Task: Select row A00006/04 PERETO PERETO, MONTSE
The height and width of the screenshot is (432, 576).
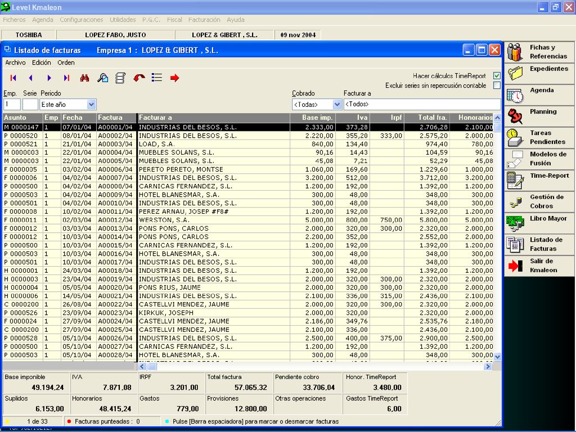Action: [x=248, y=169]
